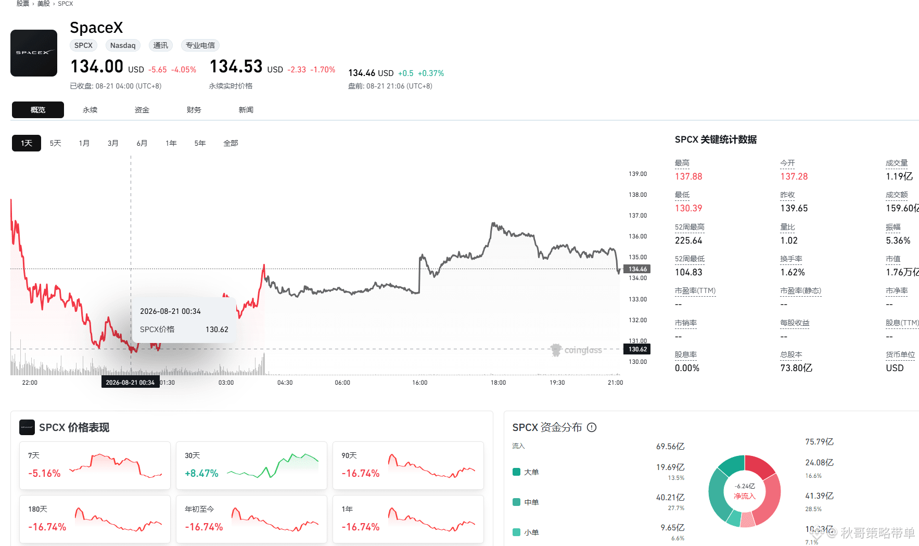Viewport: 919px width, 546px height.
Task: Click the small SPCX logo beside 价格表现
Action: click(x=27, y=427)
